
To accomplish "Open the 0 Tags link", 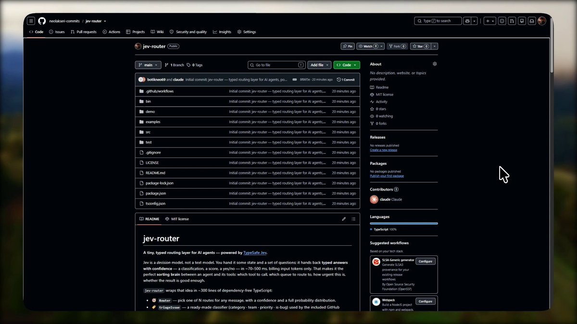I will point(195,65).
